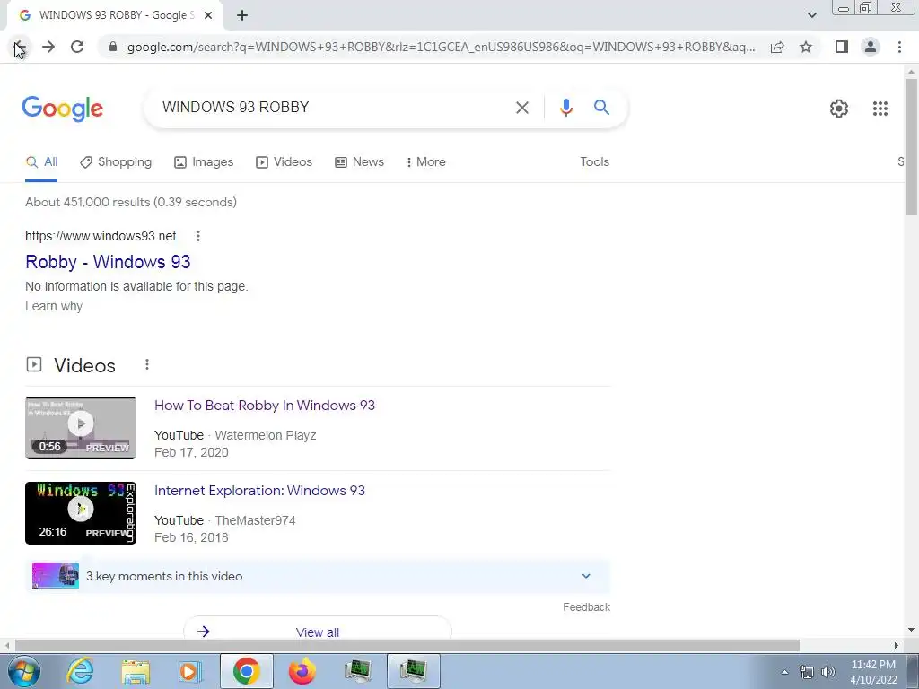Open the Chrome profile avatar
919x689 pixels.
pyautogui.click(x=871, y=47)
